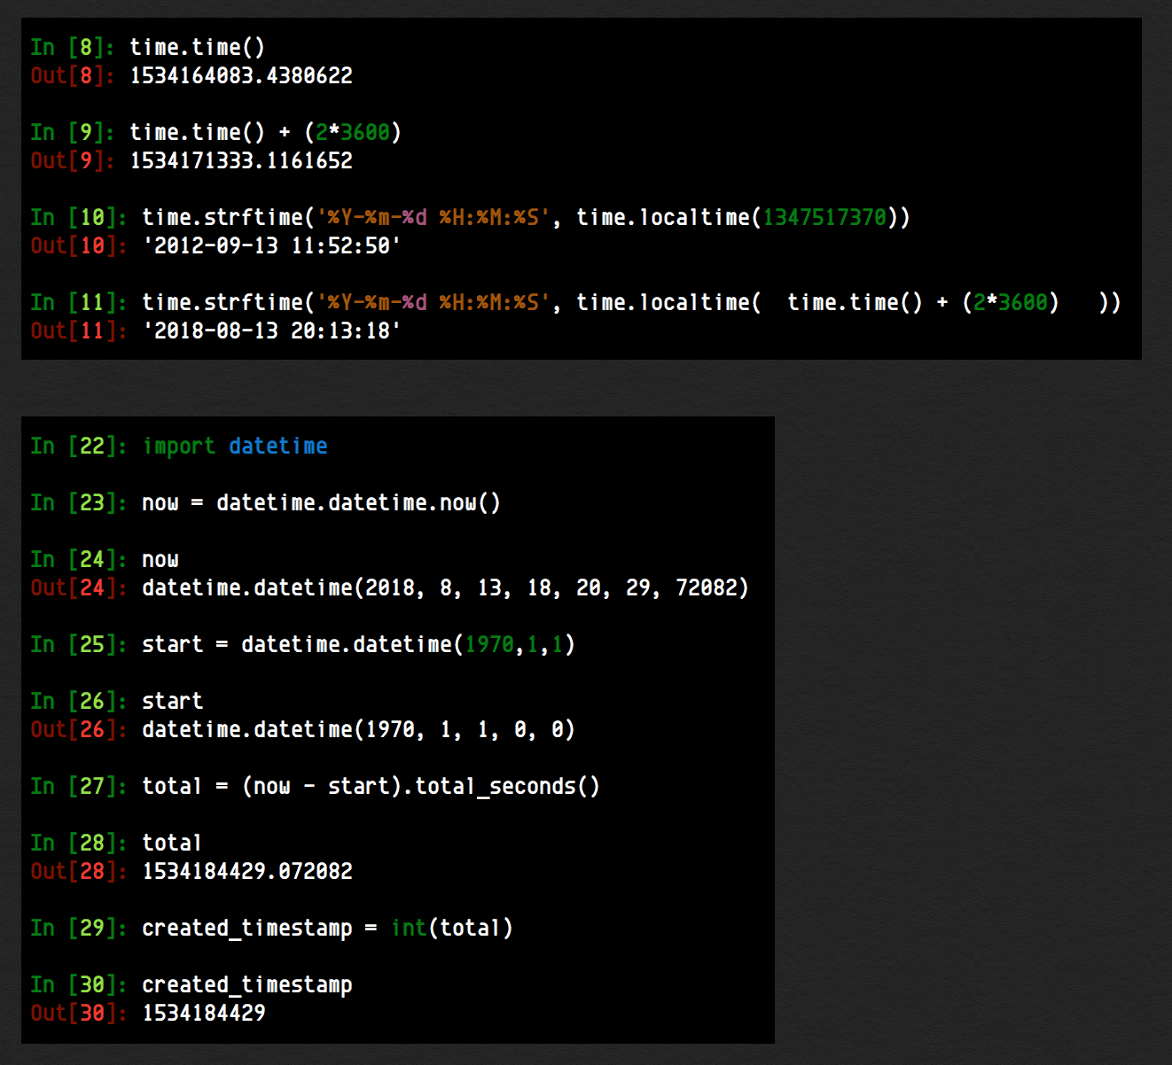Click the output 1534184429.072082
The width and height of the screenshot is (1172, 1065).
click(247, 871)
